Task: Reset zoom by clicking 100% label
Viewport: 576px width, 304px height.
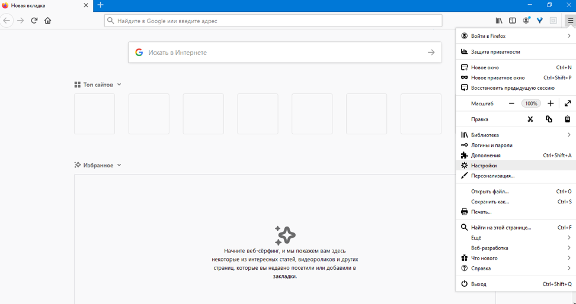Action: (x=531, y=104)
